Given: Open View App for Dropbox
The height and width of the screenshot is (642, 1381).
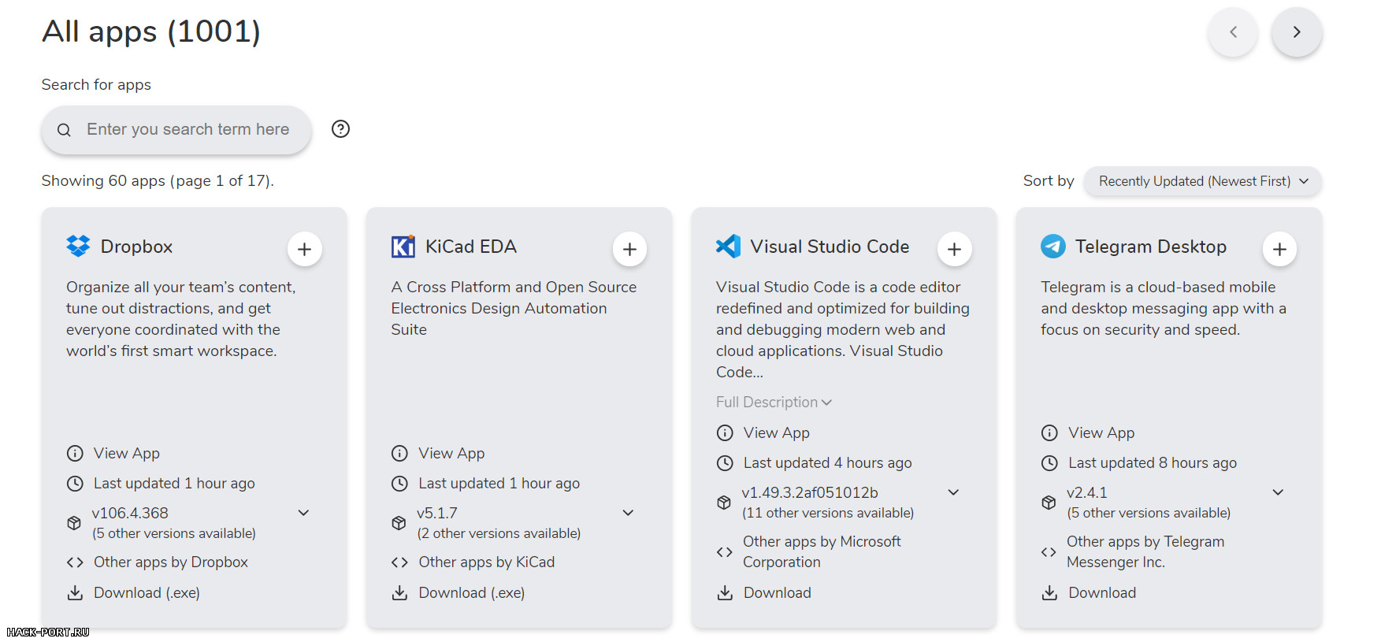Looking at the screenshot, I should click(x=127, y=453).
